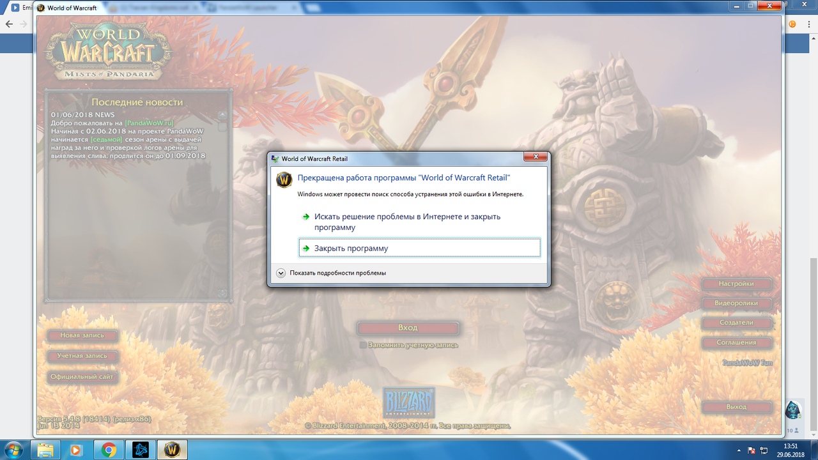Click the 'Выход' exit button
This screenshot has width=818, height=460.
pos(736,407)
